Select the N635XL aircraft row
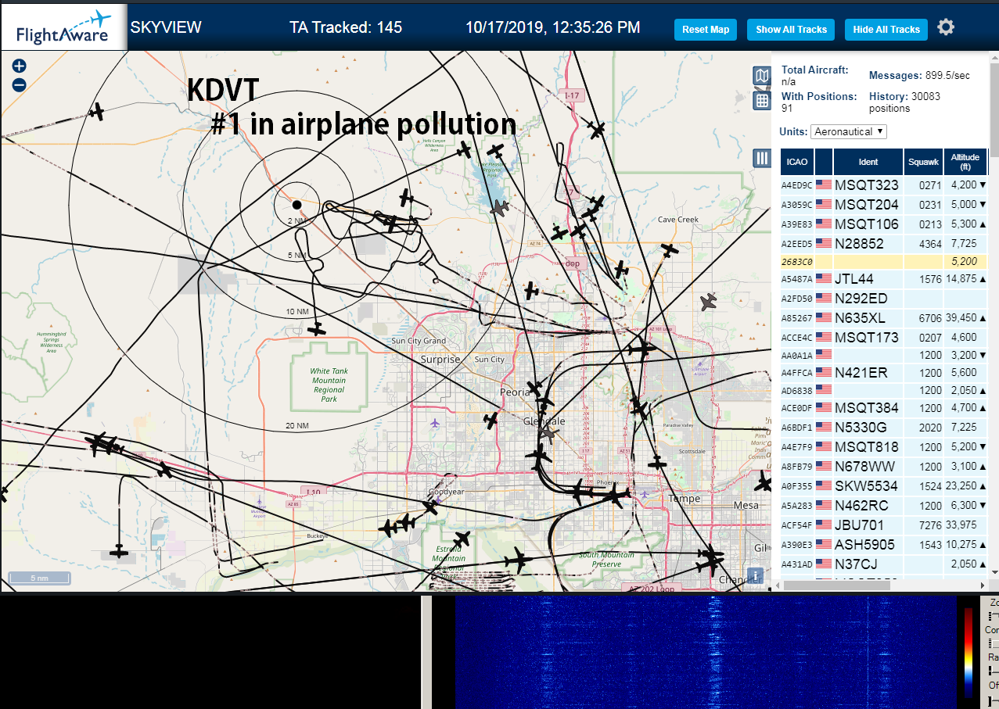This screenshot has height=709, width=999. (x=883, y=318)
